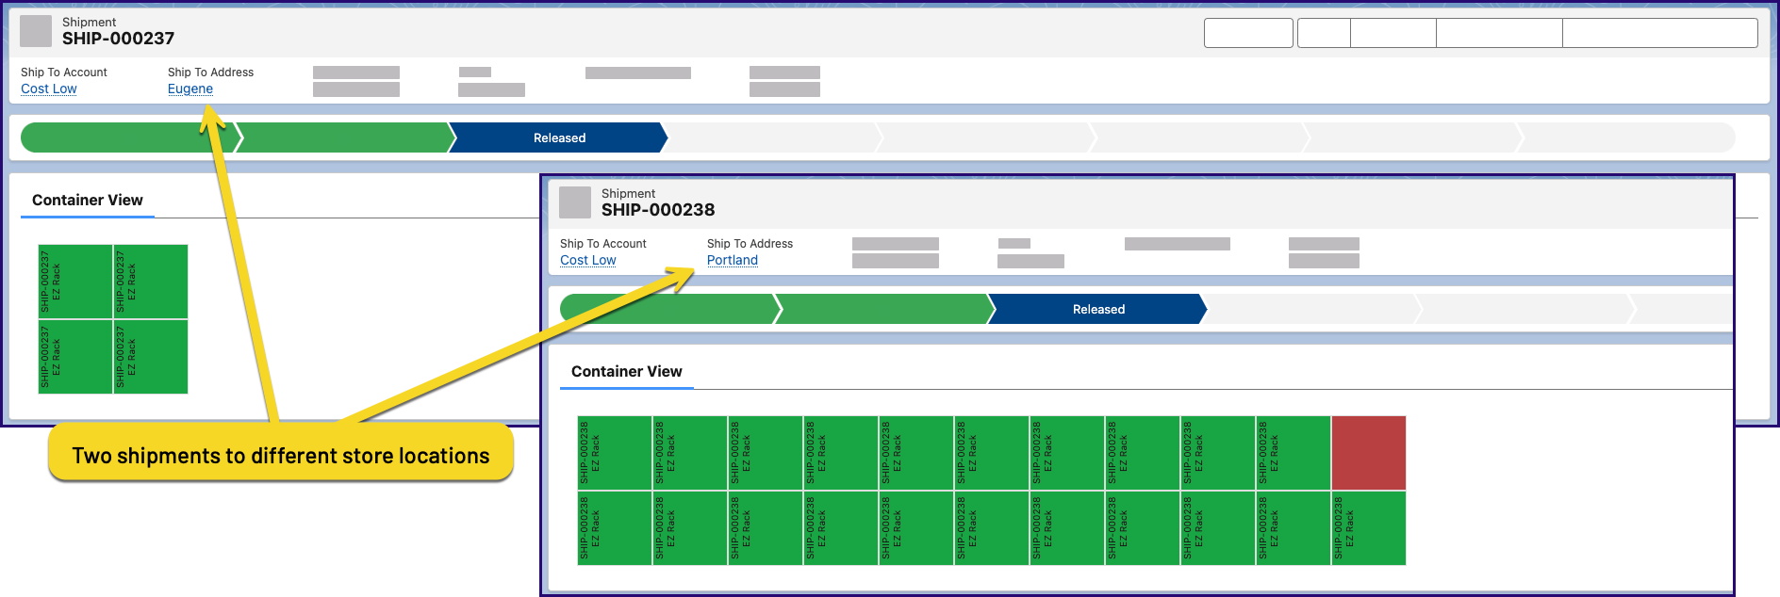This screenshot has width=1780, height=597.
Task: Click the shipment icon next to SHIP-000237
Action: 36,30
